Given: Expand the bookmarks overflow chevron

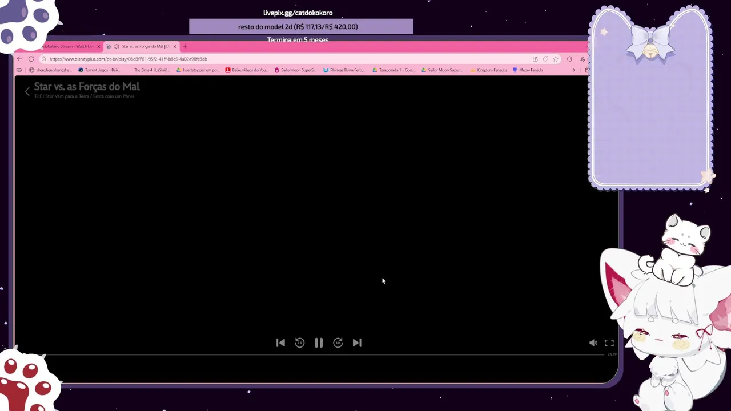Looking at the screenshot, I should point(573,70).
